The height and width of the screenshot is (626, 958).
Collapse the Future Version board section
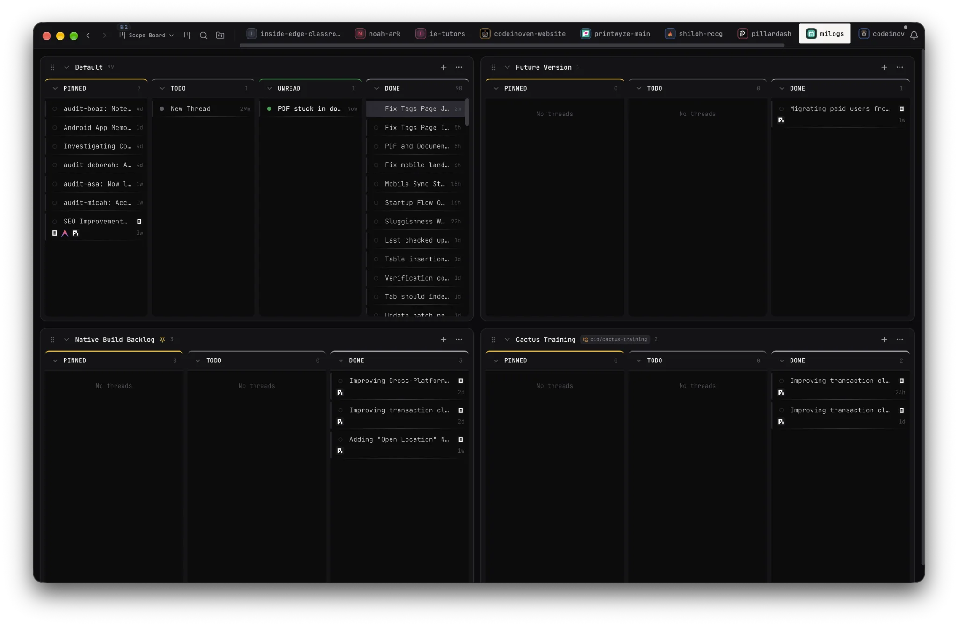(x=507, y=67)
